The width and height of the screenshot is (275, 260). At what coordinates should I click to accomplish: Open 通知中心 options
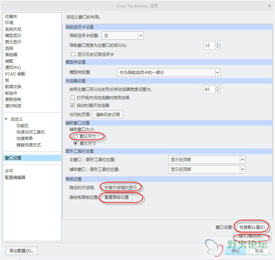pyautogui.click(x=13, y=67)
